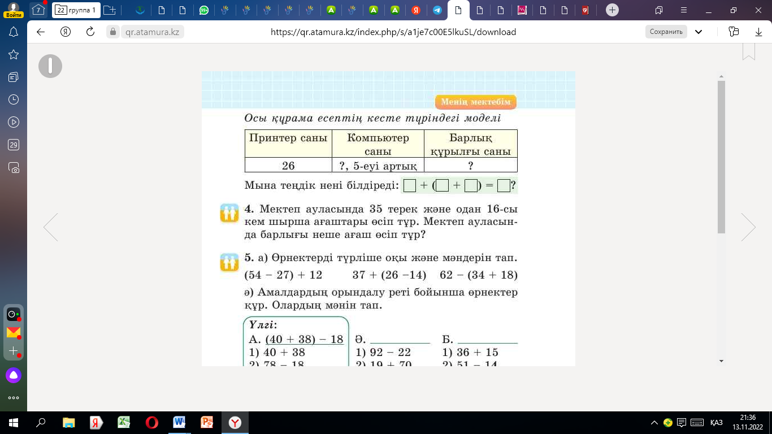Click the Yandex "Я" home button

(x=66, y=32)
